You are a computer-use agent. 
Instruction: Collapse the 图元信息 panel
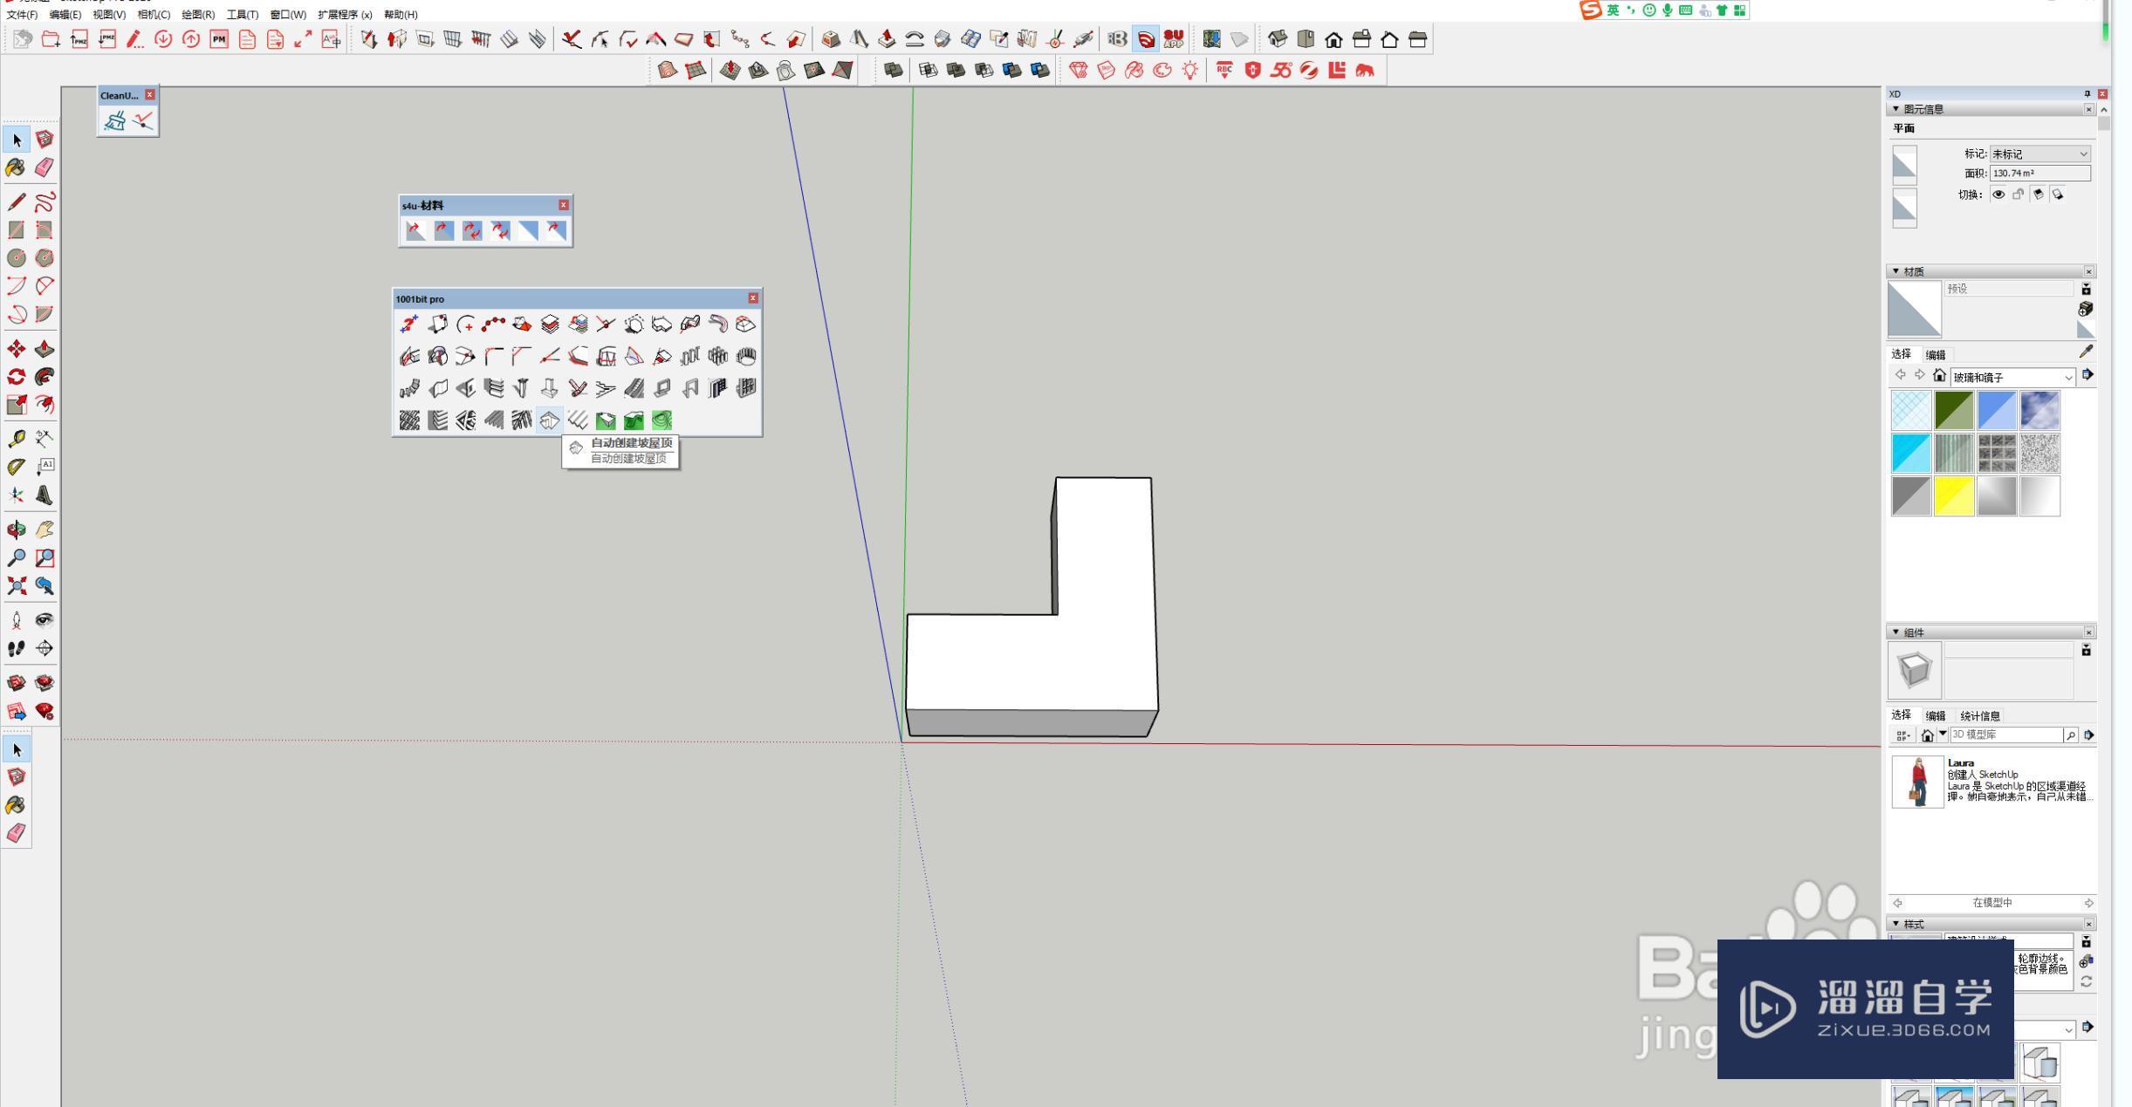coord(1895,109)
